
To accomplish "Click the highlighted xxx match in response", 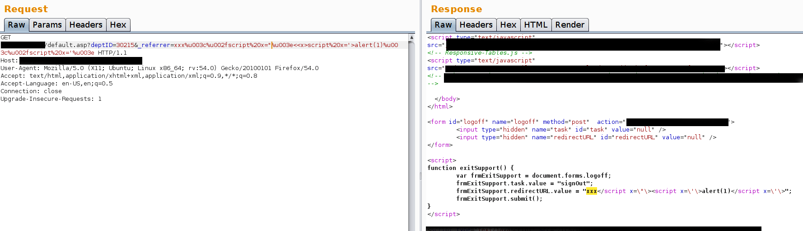I will tap(592, 191).
